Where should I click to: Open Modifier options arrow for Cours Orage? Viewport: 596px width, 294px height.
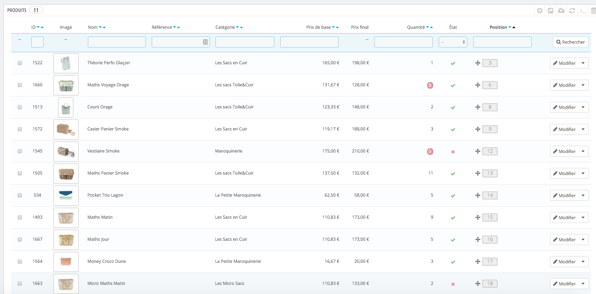click(x=583, y=107)
